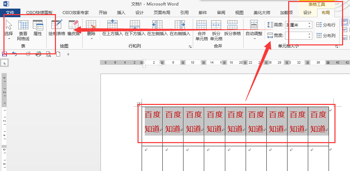Open 行和列 group dialog launcher

pyautogui.click(x=190, y=46)
